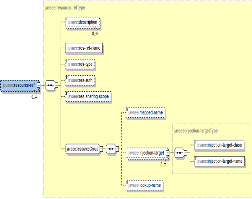This screenshot has width=252, height=199.
Task: Click the text-content icon on res-auth
Action: point(66,77)
